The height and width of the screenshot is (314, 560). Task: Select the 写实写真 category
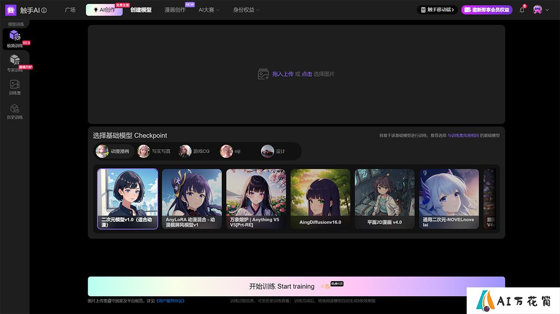pyautogui.click(x=154, y=151)
